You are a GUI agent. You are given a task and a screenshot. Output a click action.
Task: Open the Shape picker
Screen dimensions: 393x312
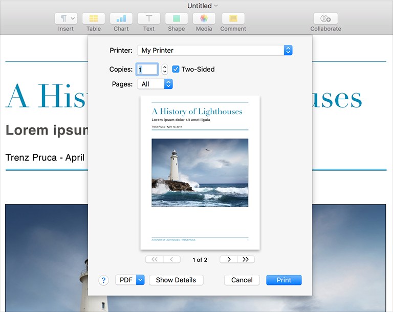point(176,18)
